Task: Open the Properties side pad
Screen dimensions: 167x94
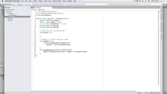Action: coord(162,17)
